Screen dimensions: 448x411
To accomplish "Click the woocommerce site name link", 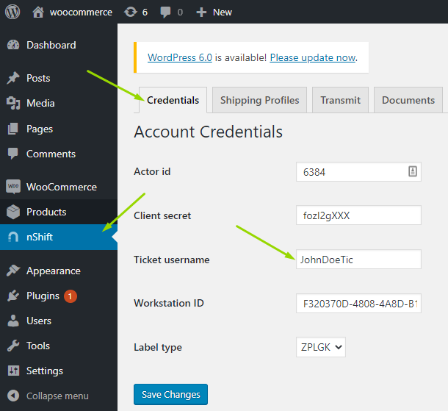I will (x=81, y=12).
